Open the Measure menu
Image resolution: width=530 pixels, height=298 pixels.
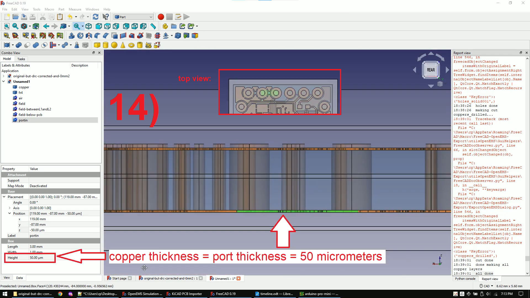75,9
